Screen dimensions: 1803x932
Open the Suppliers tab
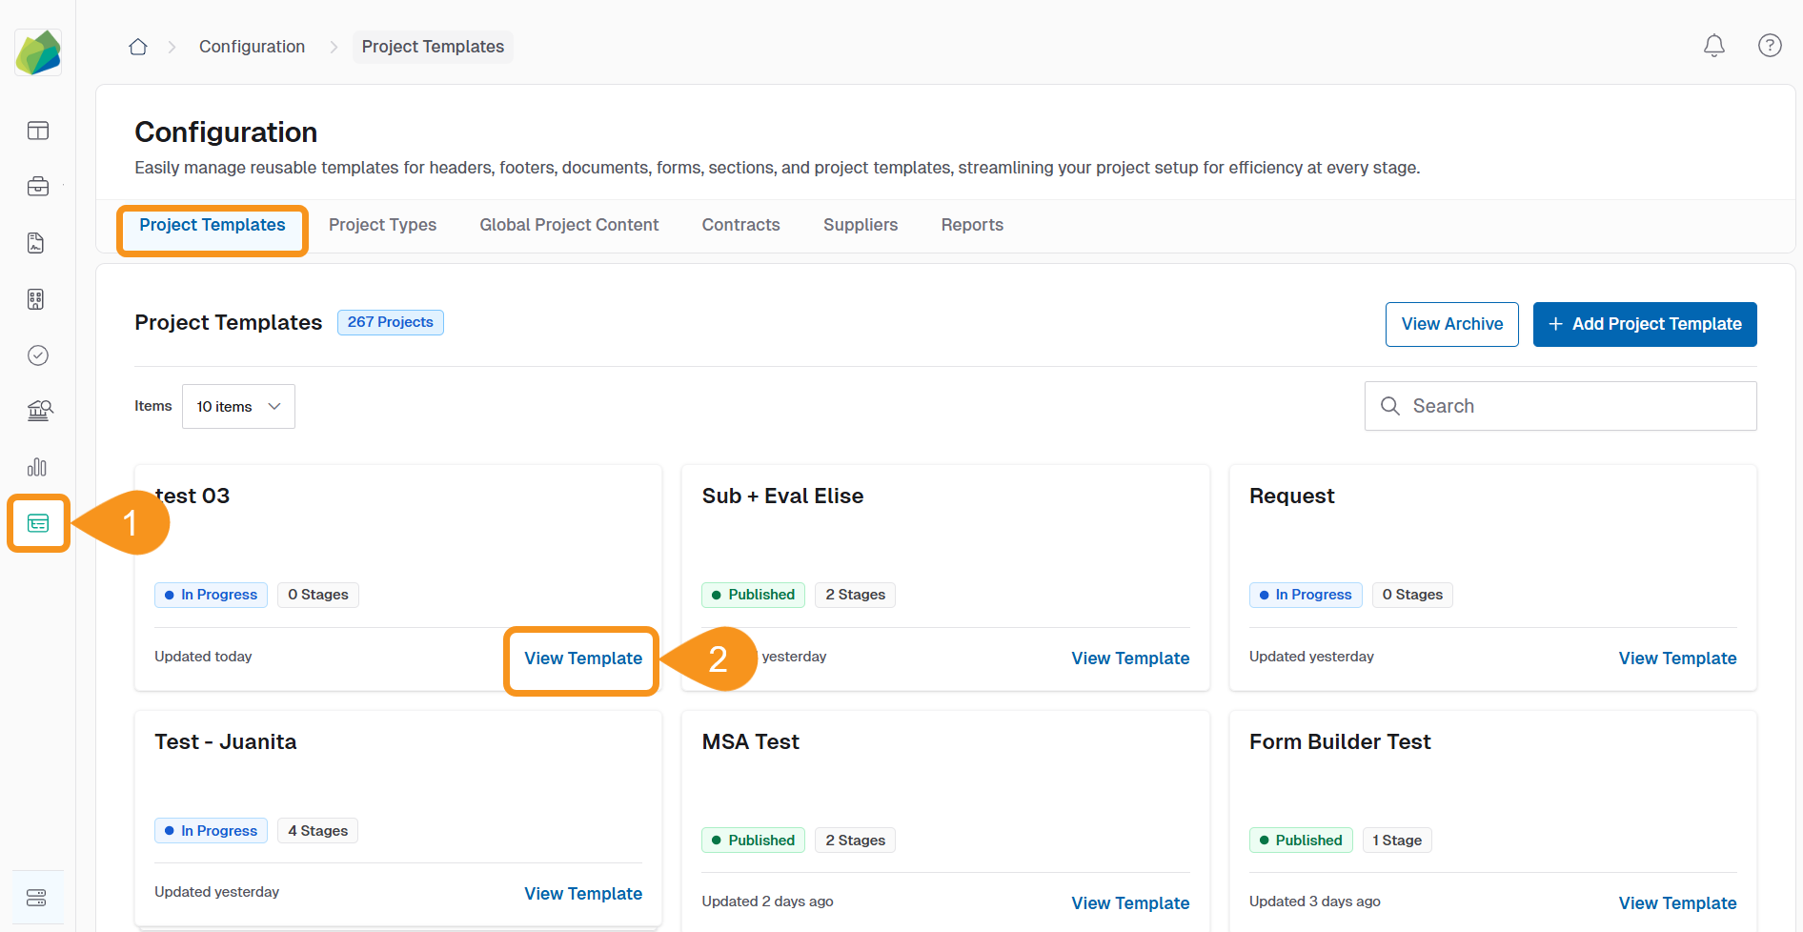[x=860, y=225]
